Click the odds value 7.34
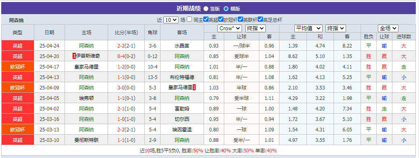Screen dimensions: 419x158 pyautogui.click(x=347, y=109)
